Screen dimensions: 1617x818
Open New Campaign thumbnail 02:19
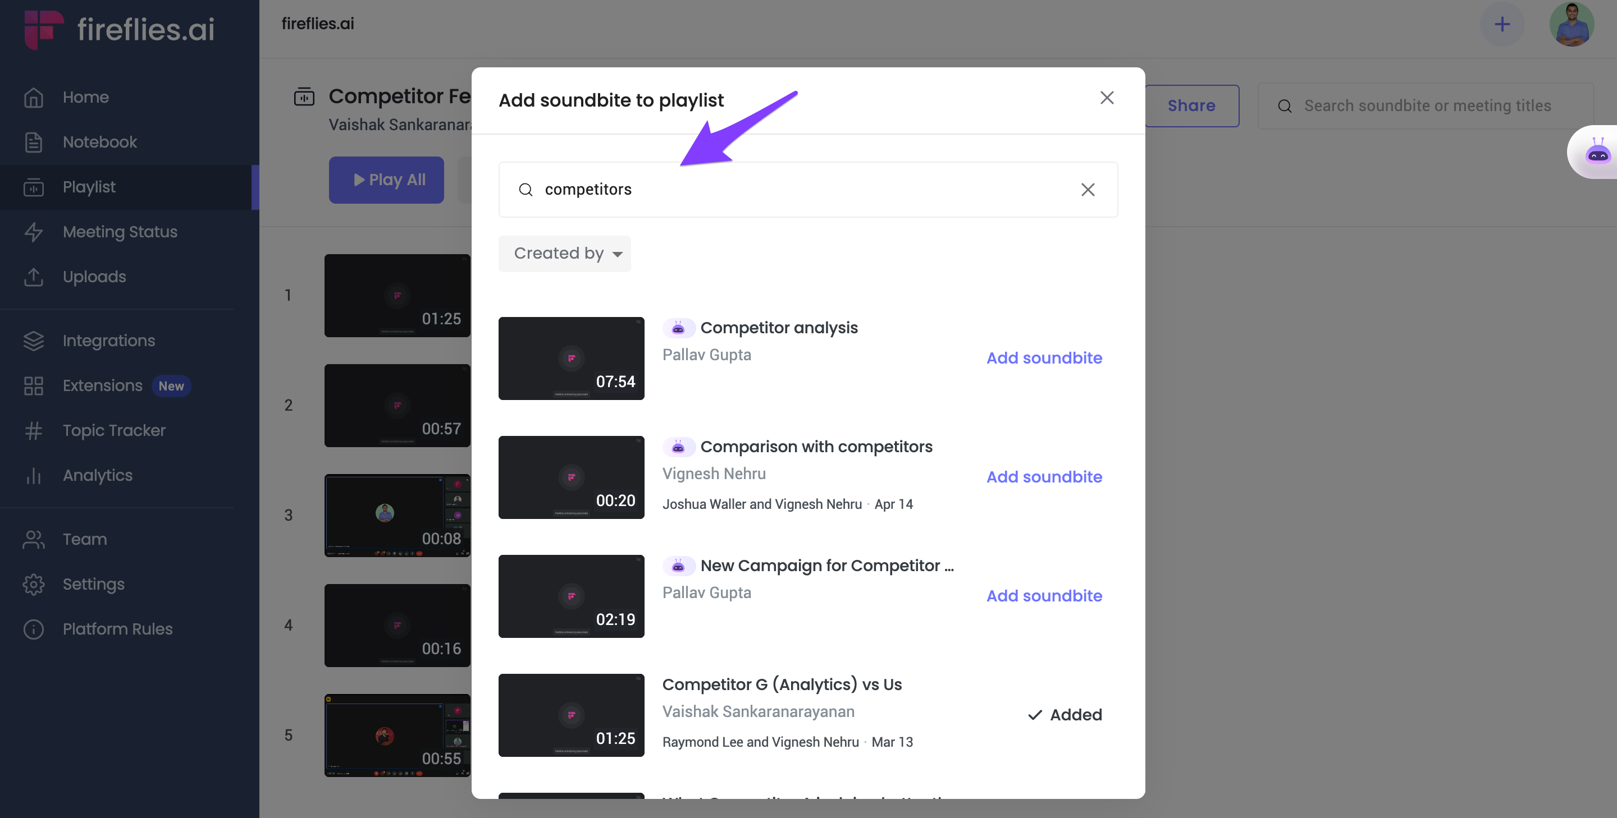pos(571,596)
